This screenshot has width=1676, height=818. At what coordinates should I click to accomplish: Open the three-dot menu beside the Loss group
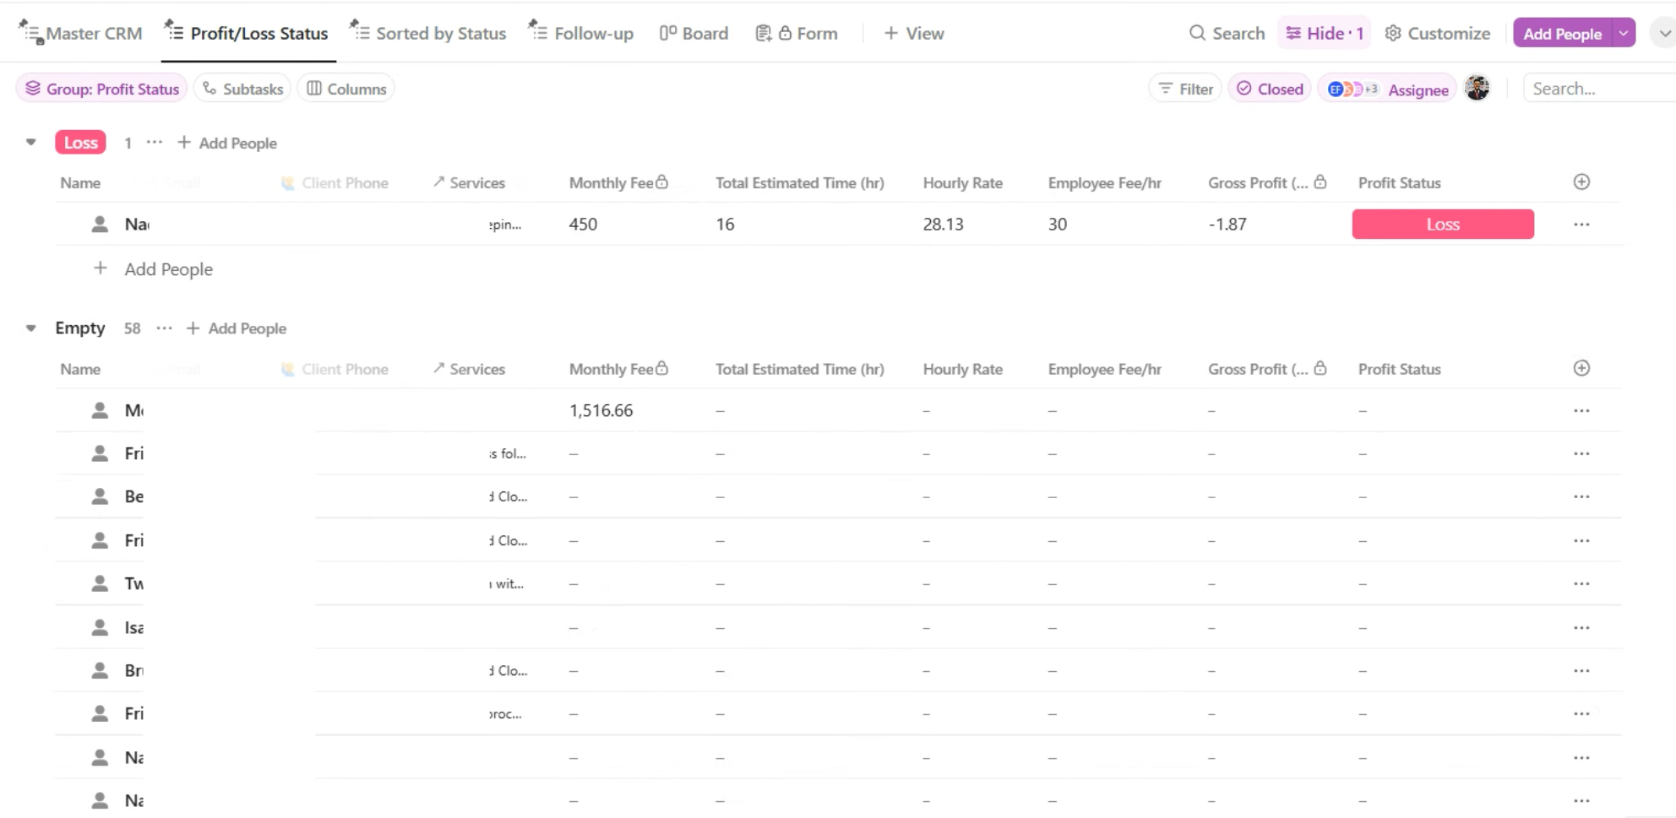[154, 143]
